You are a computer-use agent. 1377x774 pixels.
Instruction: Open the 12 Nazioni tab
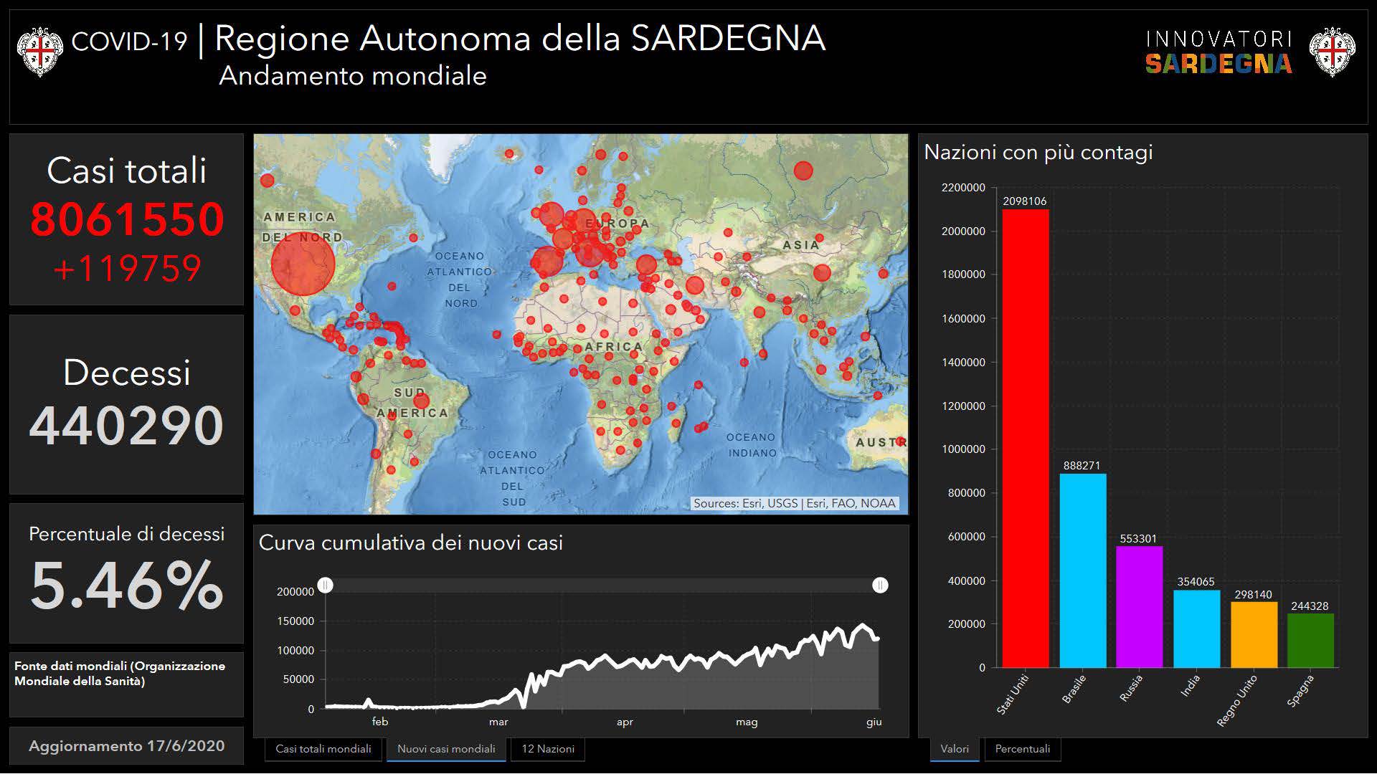tap(547, 749)
